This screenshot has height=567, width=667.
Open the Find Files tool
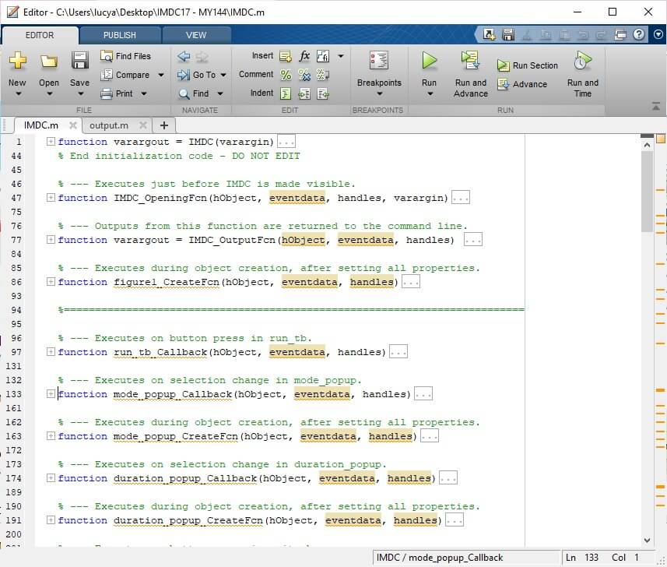pyautogui.click(x=125, y=56)
